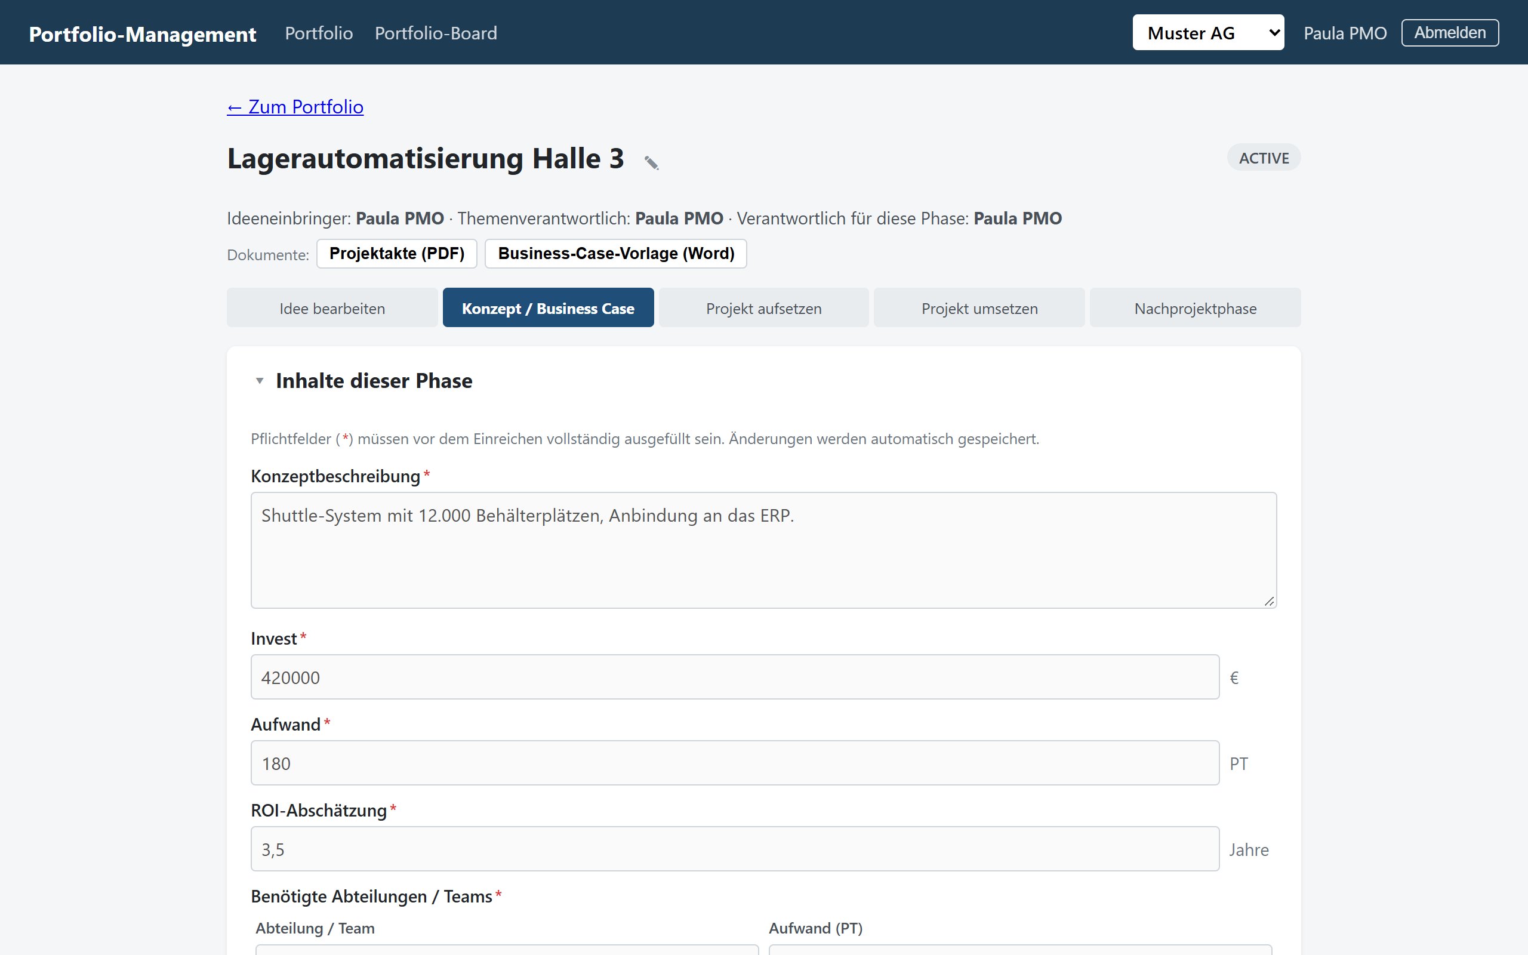Grab the Konzeptbeschreibung textarea resize handle
Viewport: 1528px width, 955px height.
click(x=1269, y=601)
